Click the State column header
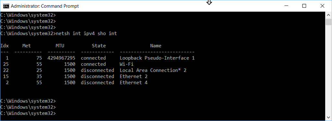This screenshot has width=332, height=121. coord(99,46)
